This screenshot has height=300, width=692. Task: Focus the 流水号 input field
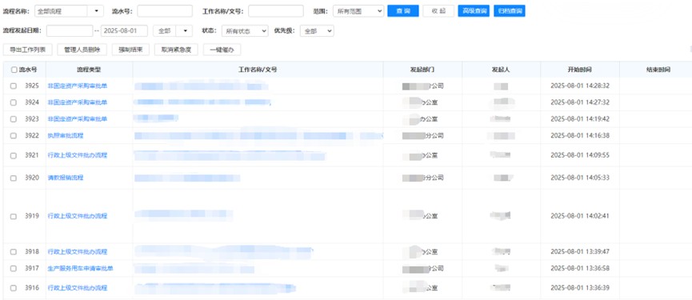pyautogui.click(x=165, y=11)
